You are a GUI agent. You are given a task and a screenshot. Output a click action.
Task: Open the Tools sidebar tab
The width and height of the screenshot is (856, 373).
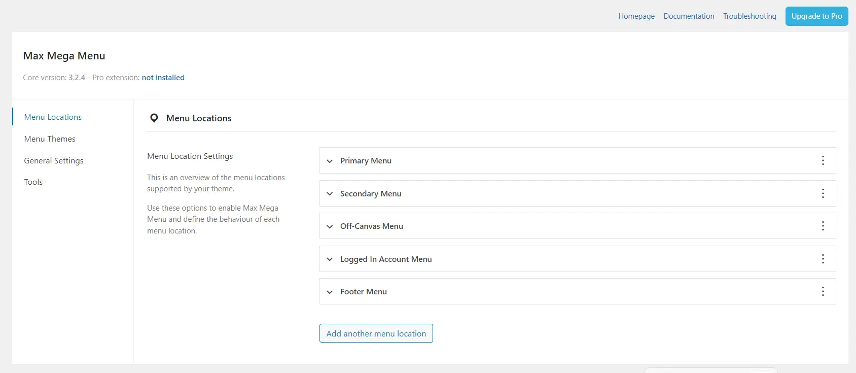point(33,182)
